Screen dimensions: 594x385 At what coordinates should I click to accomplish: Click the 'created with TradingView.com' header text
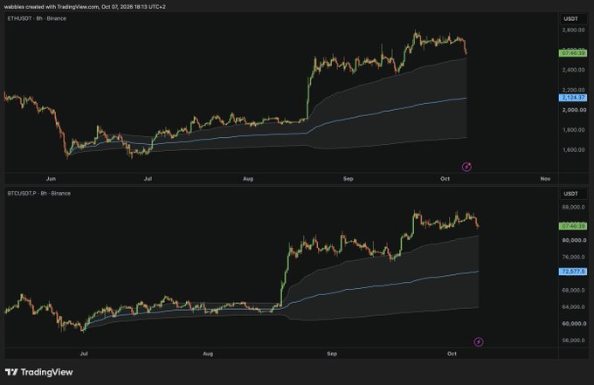click(x=60, y=7)
